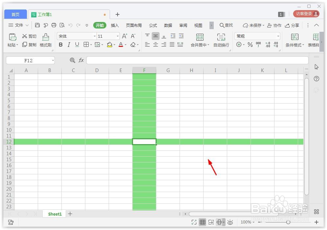The height and width of the screenshot is (230, 327).
Task: Toggle Bold formatting
Action: click(x=61, y=45)
